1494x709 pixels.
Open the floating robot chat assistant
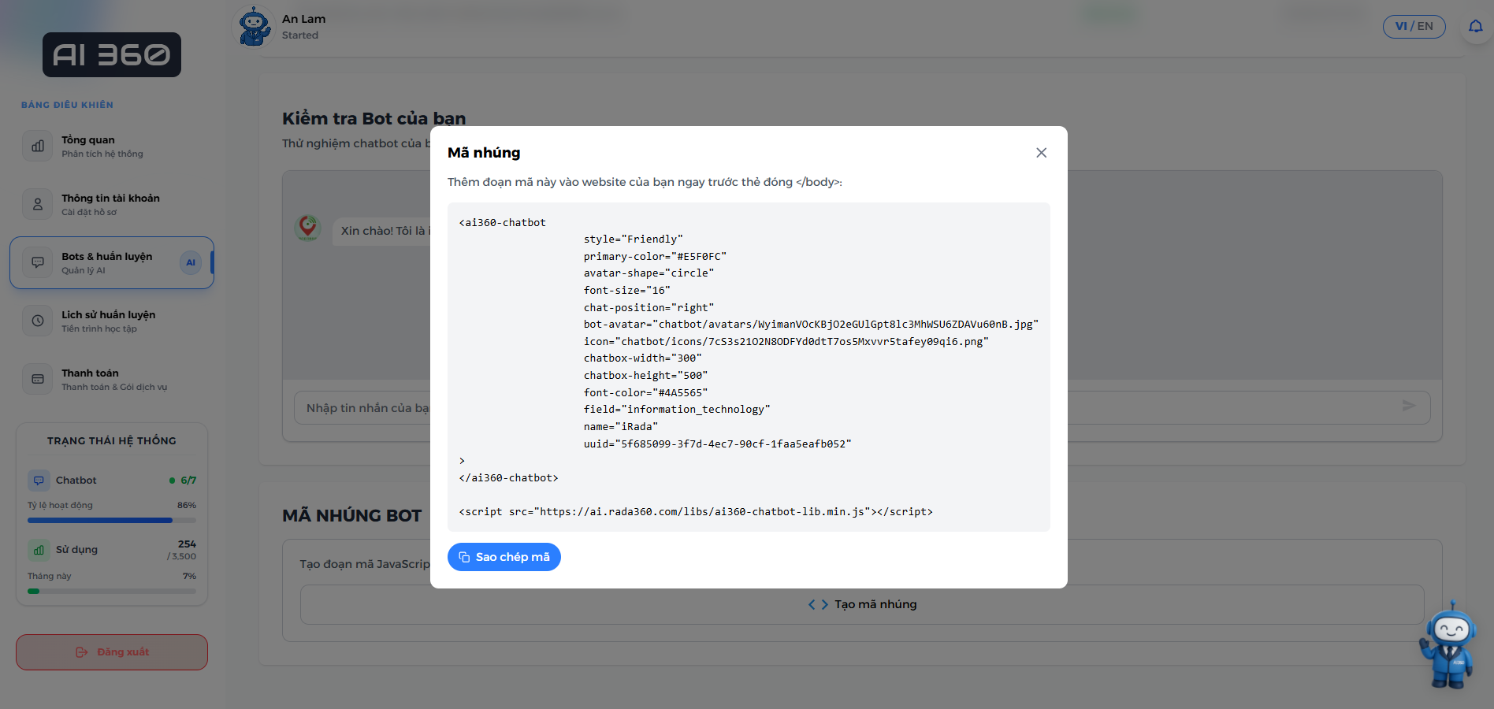point(1448,646)
